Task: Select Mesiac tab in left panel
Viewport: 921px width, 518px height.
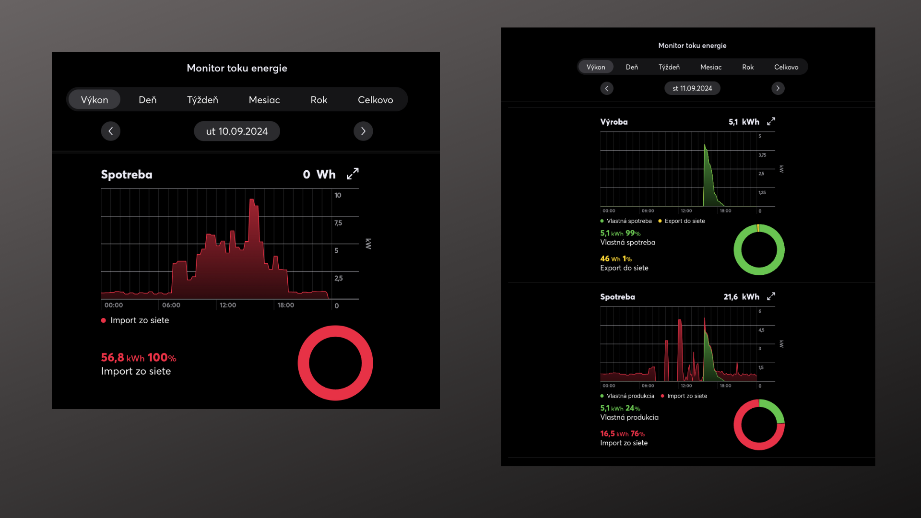Action: point(264,100)
